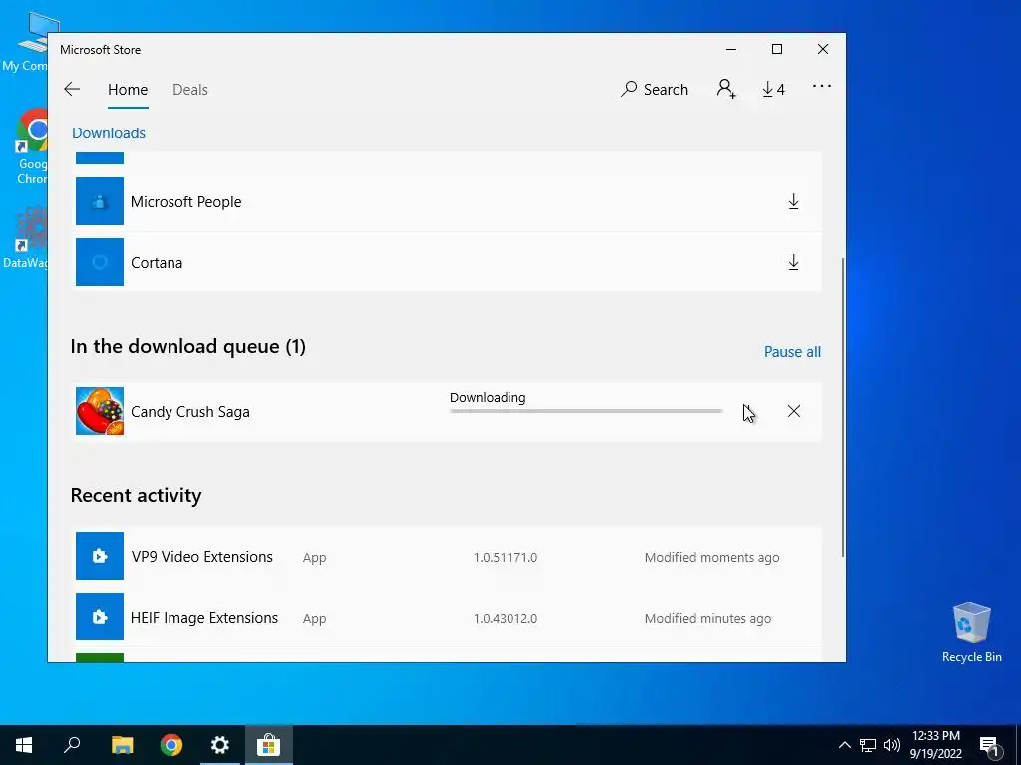Open File Explorer from taskbar

[122, 745]
